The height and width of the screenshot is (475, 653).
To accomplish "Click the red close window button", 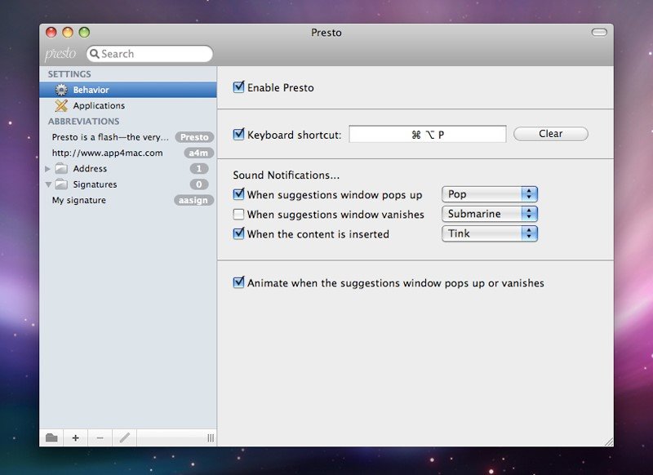I will (51, 33).
